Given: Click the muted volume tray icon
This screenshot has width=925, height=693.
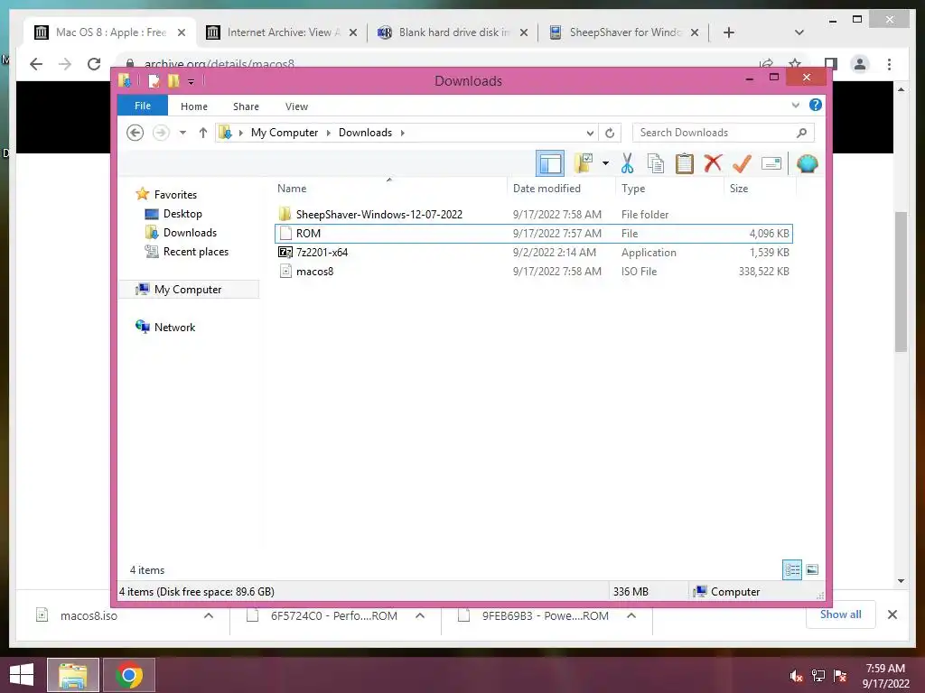Looking at the screenshot, I should 796,676.
